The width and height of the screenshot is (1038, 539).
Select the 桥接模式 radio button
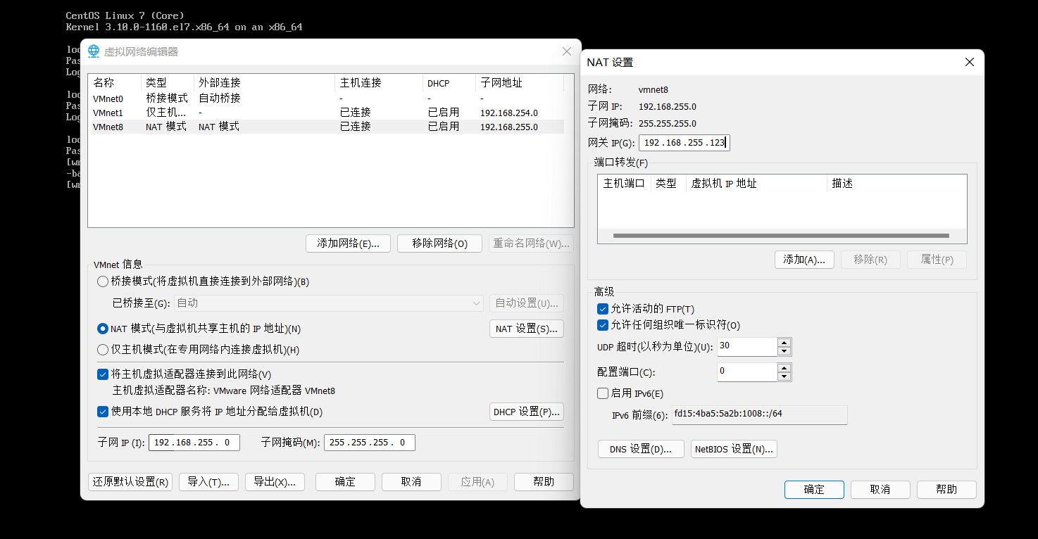coord(103,281)
